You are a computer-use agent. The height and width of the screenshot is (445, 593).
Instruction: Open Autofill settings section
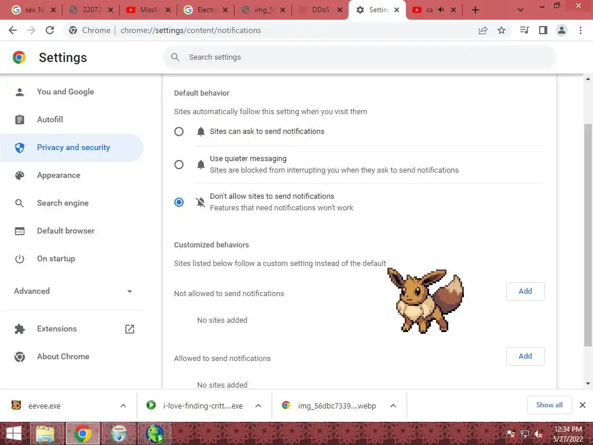(x=72, y=119)
